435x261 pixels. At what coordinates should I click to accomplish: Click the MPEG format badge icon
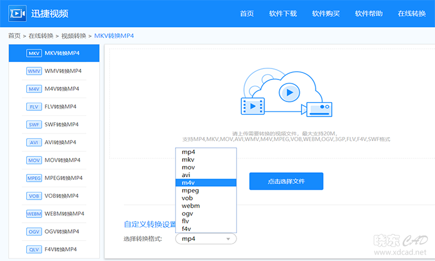click(x=34, y=178)
